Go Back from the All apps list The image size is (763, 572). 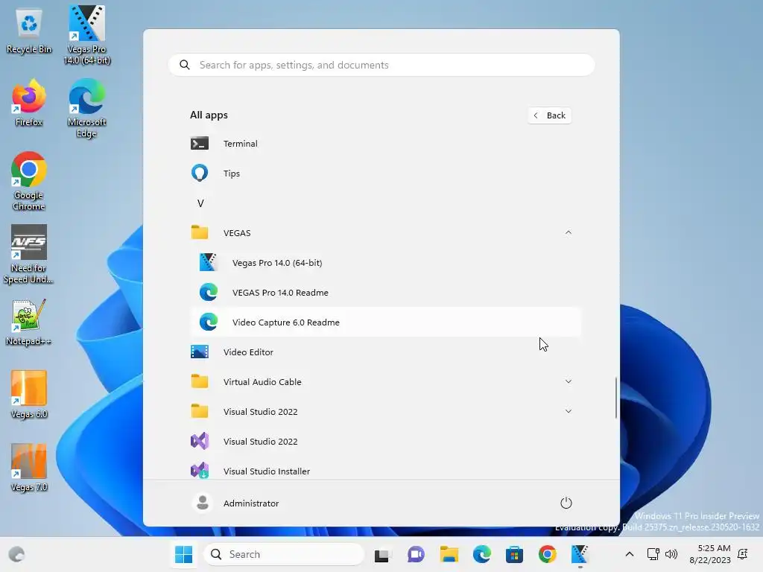coord(549,115)
